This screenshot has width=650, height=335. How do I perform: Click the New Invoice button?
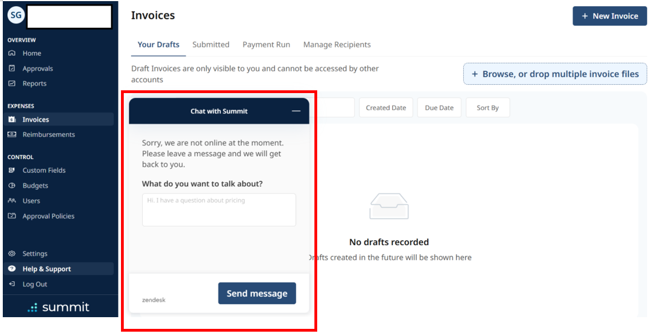[610, 16]
